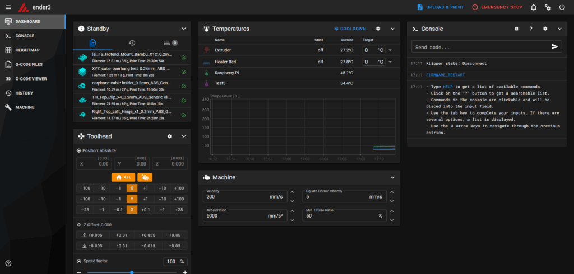Open console command help question mark
This screenshot has height=274, width=574.
pyautogui.click(x=530, y=29)
